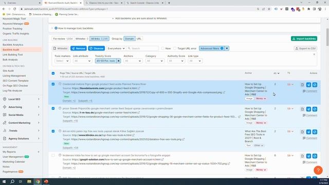The width and height of the screenshot is (329, 185).
Task: Click into the backlinks Search field
Action: [x=143, y=48]
